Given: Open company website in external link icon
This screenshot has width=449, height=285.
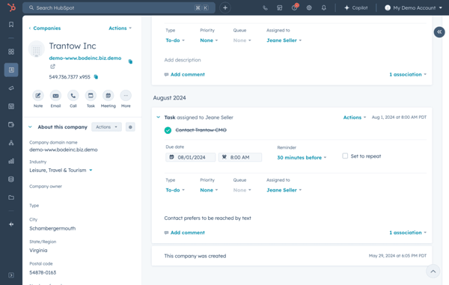Looking at the screenshot, I should click(x=52, y=67).
